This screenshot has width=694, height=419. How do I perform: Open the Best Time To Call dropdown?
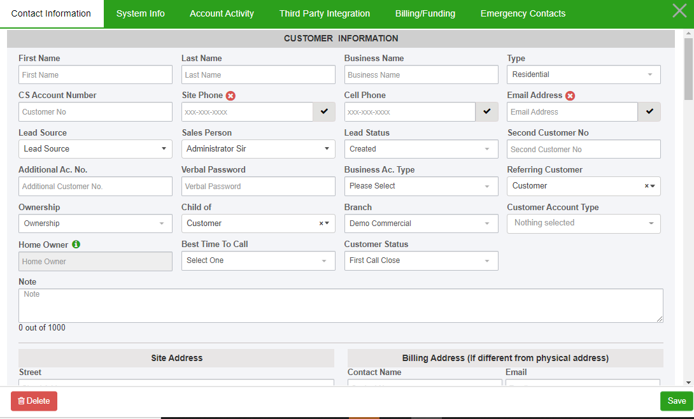coord(258,260)
